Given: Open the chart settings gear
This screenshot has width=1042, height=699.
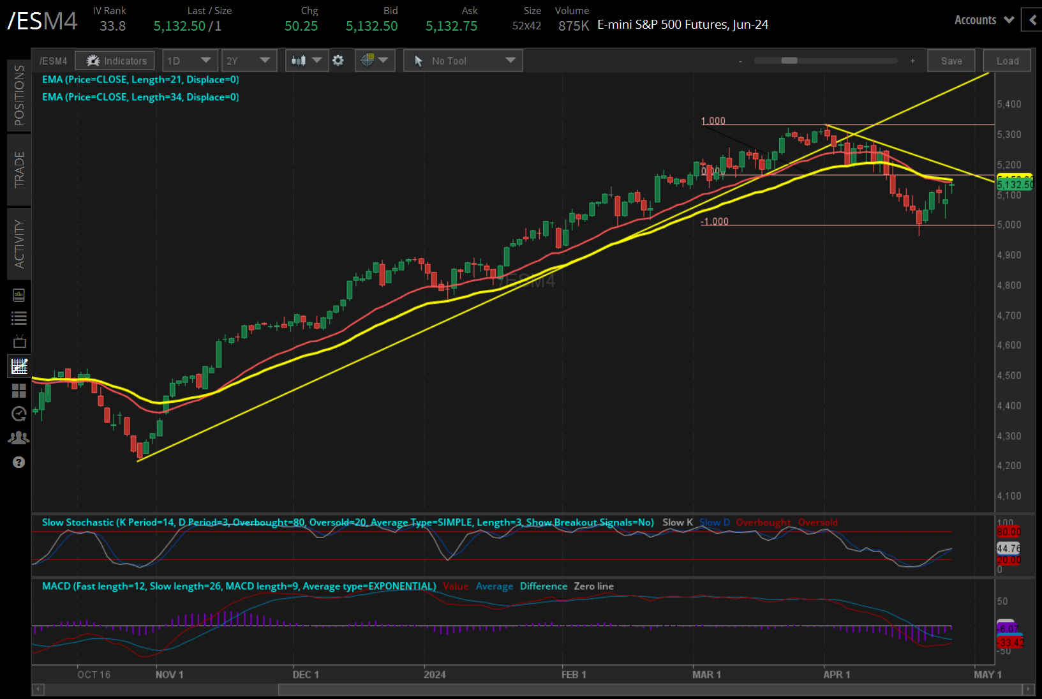Looking at the screenshot, I should (338, 61).
